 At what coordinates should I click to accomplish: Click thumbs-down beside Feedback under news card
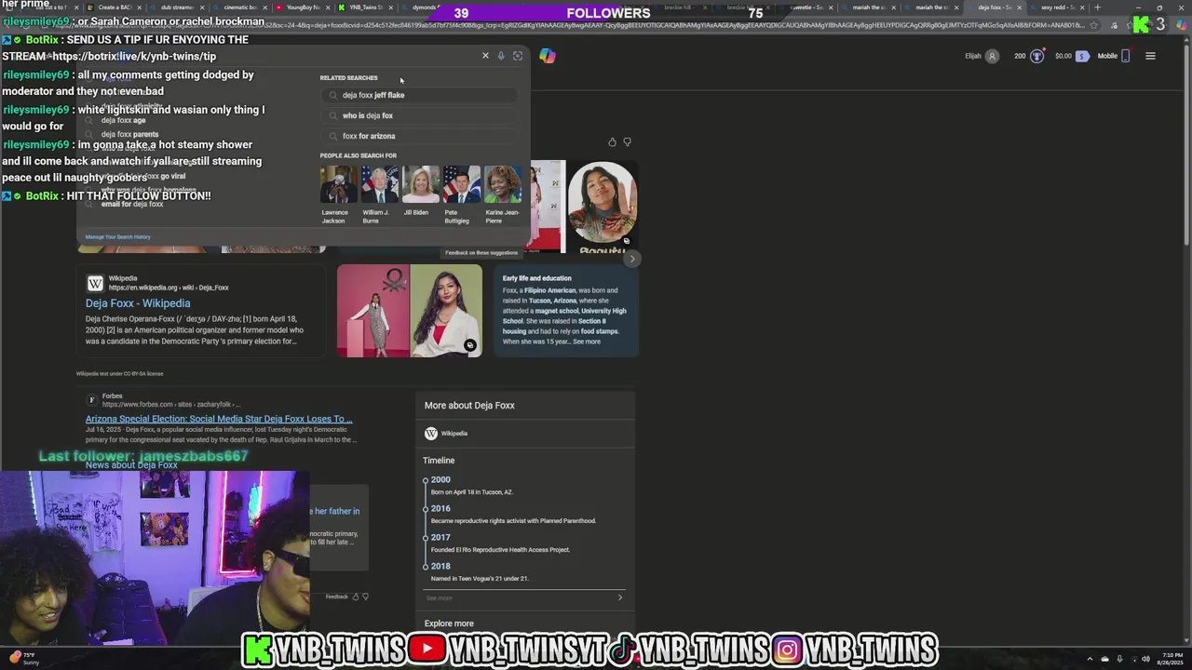point(365,596)
